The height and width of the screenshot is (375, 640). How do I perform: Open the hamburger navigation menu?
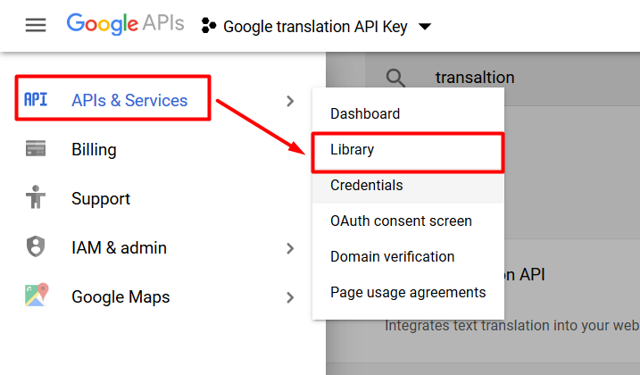click(36, 25)
